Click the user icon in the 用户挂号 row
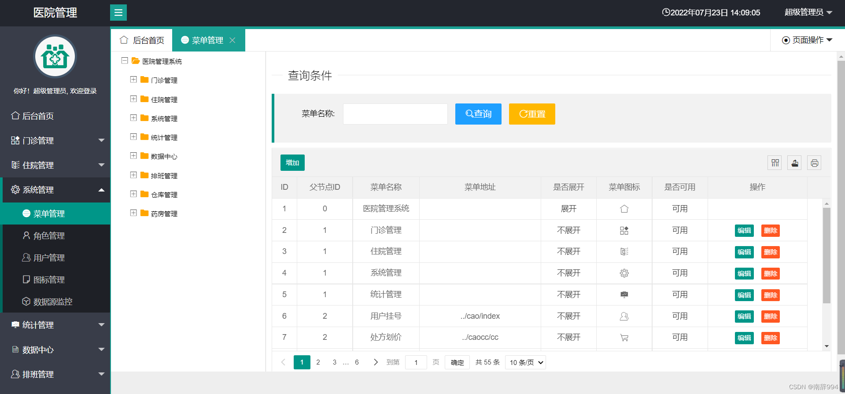The height and width of the screenshot is (394, 845). (x=624, y=316)
